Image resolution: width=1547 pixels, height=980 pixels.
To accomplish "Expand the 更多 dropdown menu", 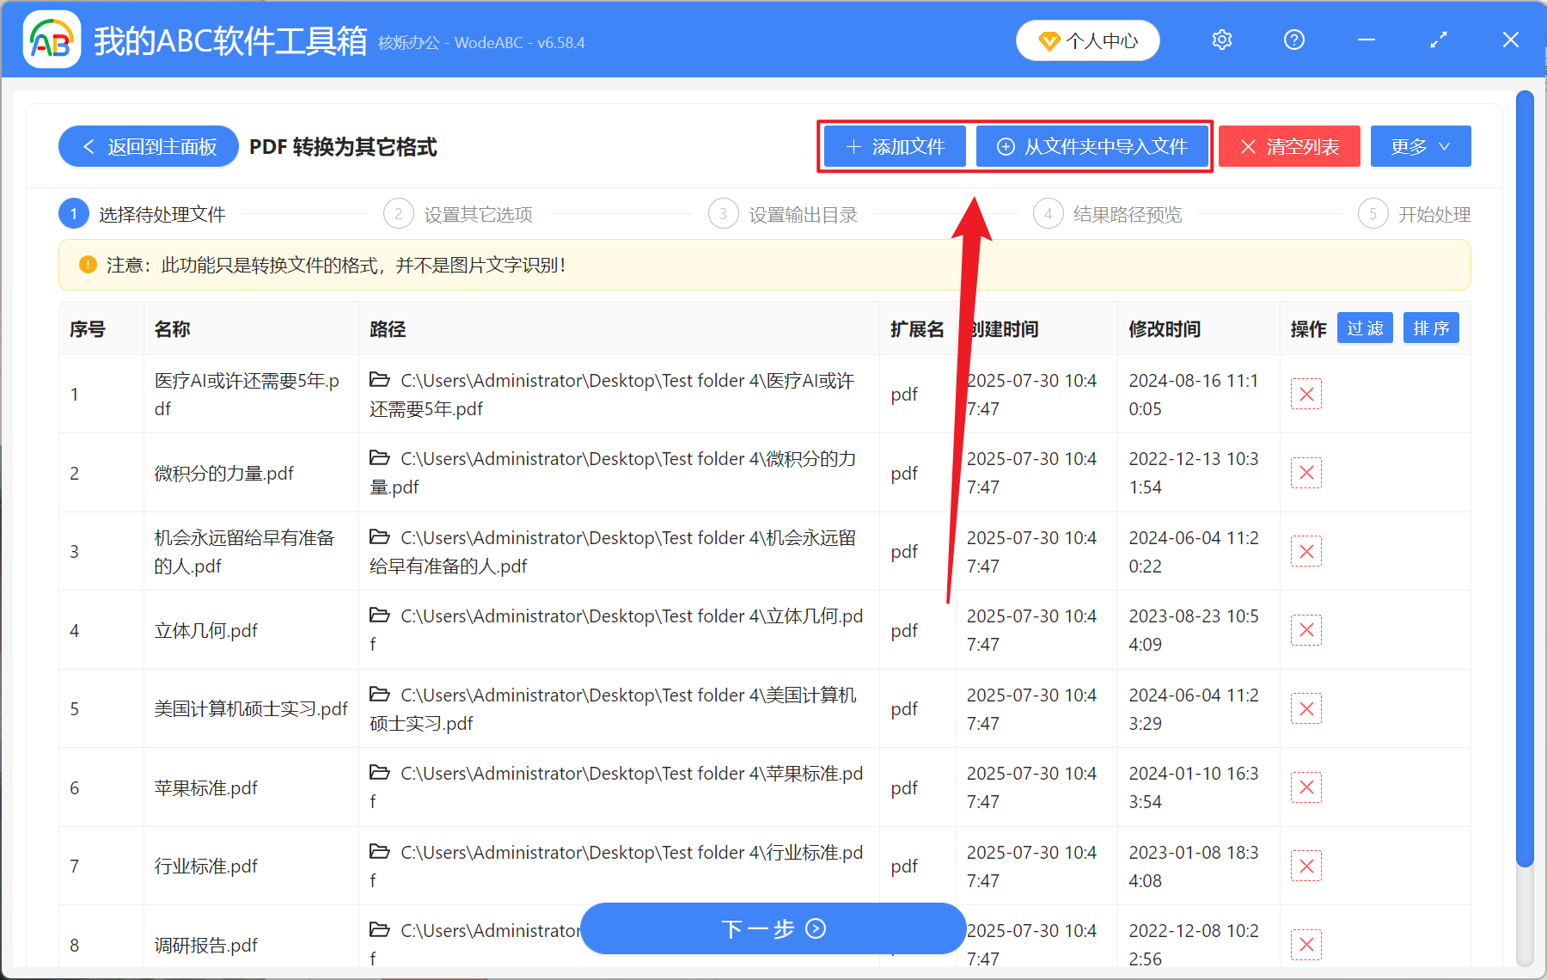I will point(1419,146).
